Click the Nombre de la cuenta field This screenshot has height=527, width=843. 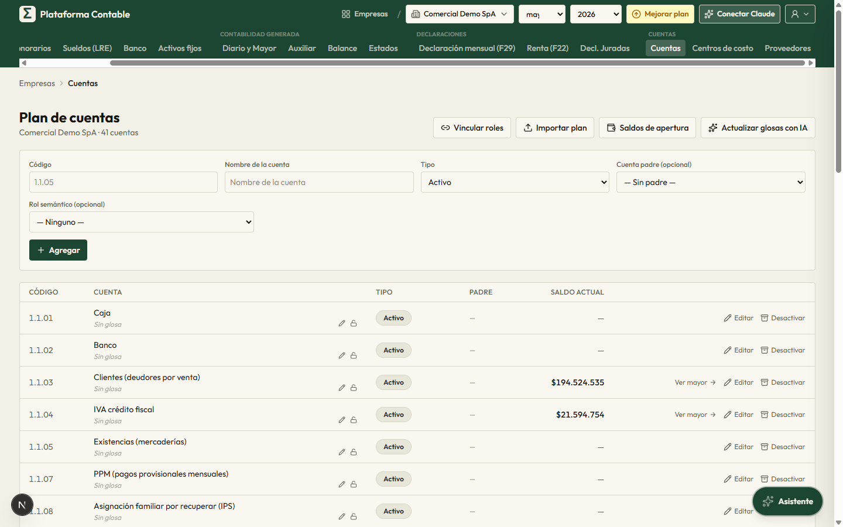coord(319,182)
